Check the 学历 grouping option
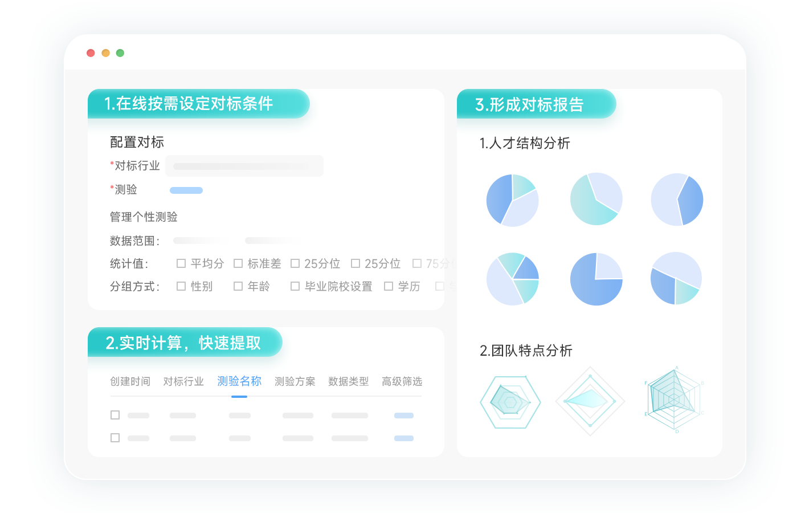Screen dimensions: 809x513 389,286
